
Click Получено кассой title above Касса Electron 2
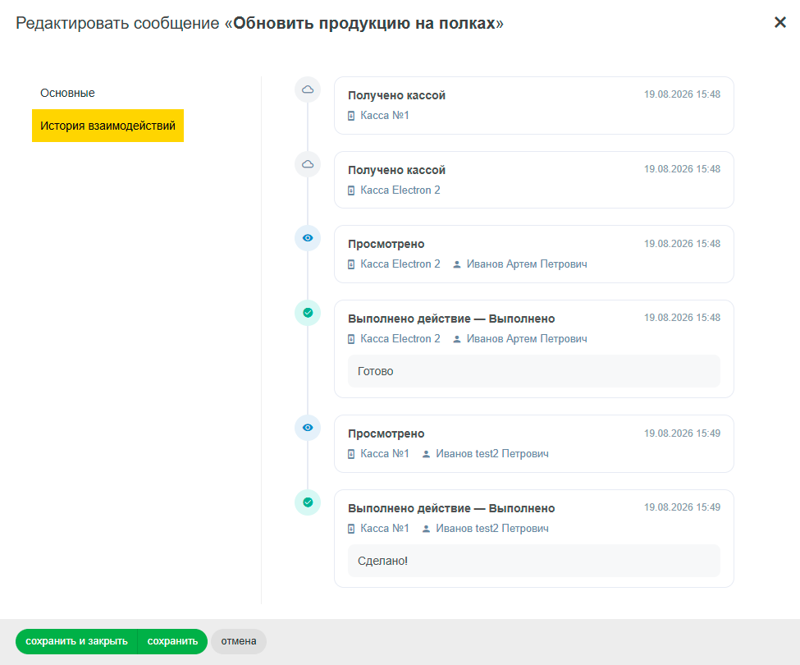396,170
